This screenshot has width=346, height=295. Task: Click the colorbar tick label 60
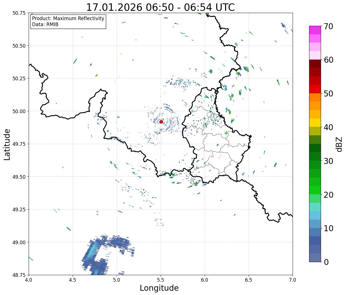click(328, 60)
